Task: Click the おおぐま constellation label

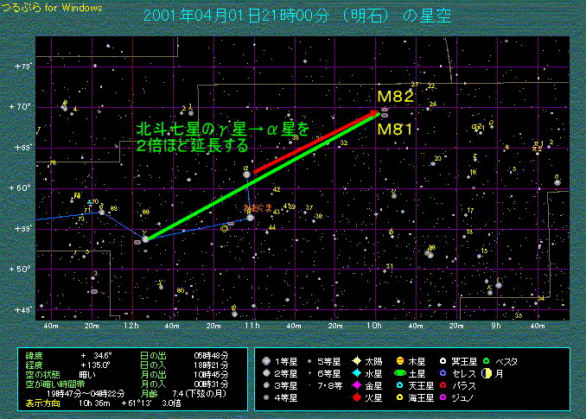Action: [x=257, y=208]
